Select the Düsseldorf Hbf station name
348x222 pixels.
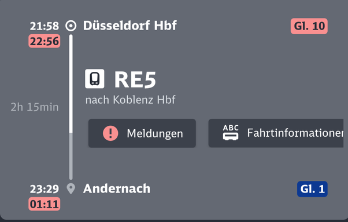click(130, 26)
